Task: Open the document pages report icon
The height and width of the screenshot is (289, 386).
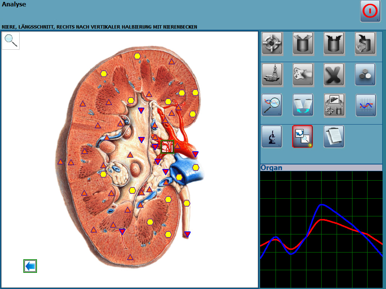Action: [334, 137]
